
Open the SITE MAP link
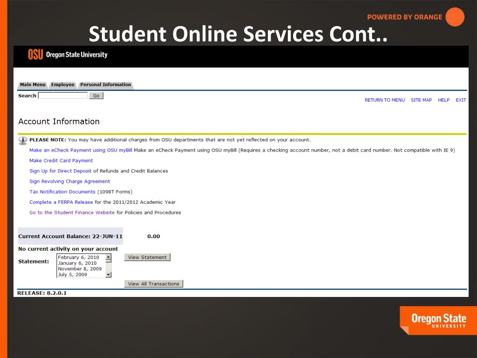click(x=421, y=100)
